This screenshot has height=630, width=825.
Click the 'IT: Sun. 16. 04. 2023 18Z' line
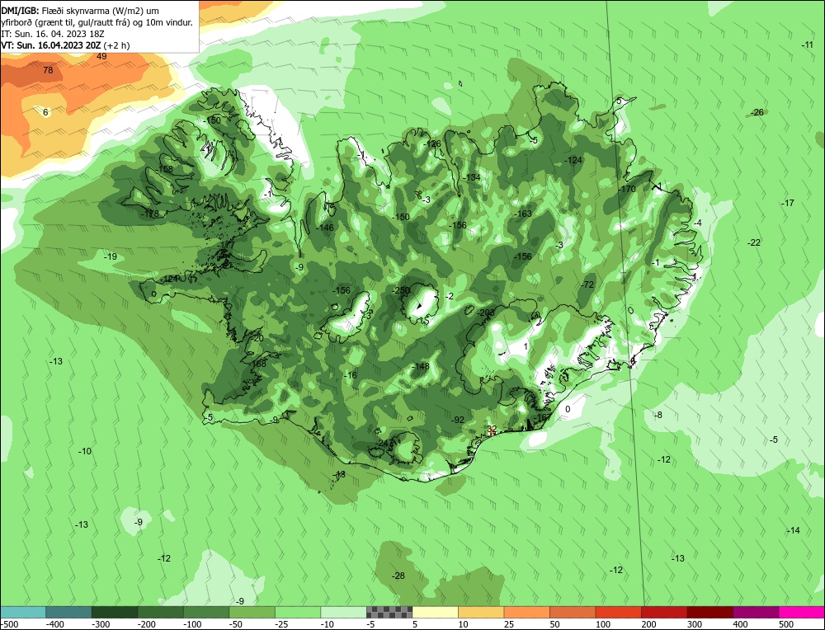click(x=54, y=34)
